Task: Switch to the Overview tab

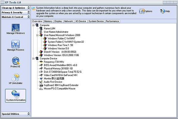Action: [37, 21]
